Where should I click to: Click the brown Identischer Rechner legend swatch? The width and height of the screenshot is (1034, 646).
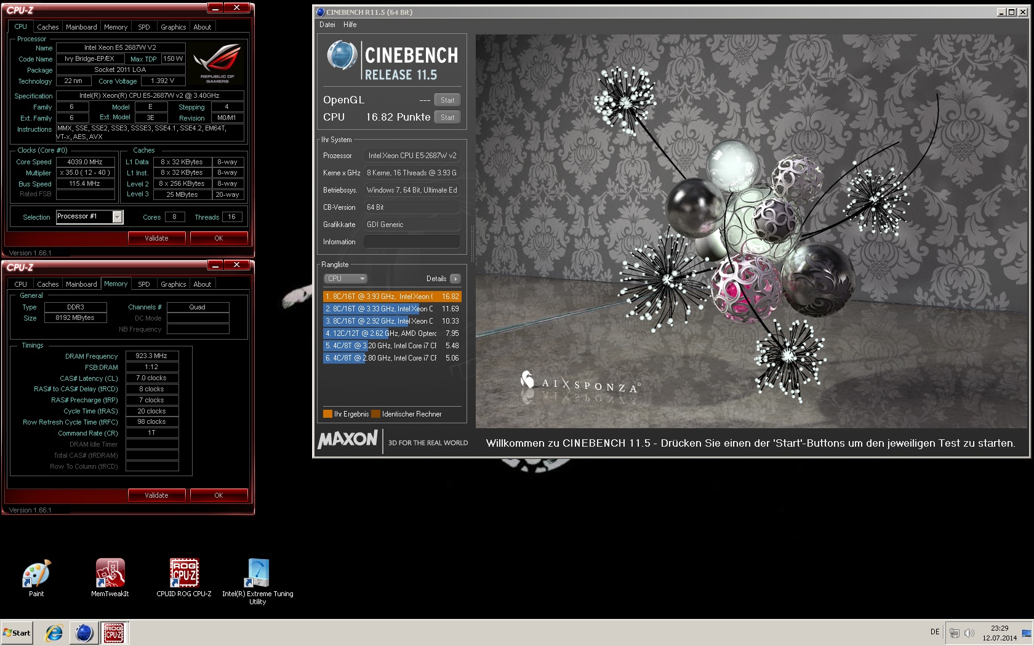[x=375, y=414]
